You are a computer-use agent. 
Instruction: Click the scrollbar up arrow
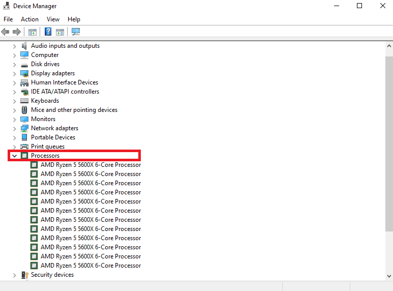(x=389, y=46)
